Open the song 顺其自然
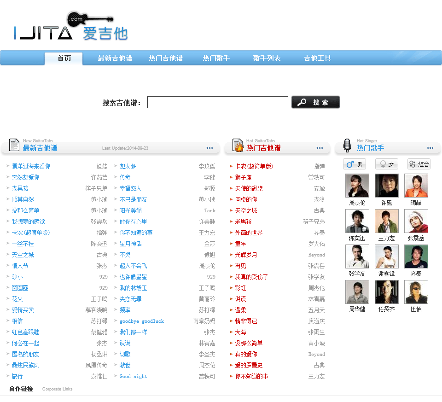The height and width of the screenshot is (402, 442). point(23,199)
